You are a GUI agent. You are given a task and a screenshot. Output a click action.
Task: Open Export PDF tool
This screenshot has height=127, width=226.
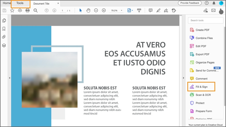click(x=200, y=54)
